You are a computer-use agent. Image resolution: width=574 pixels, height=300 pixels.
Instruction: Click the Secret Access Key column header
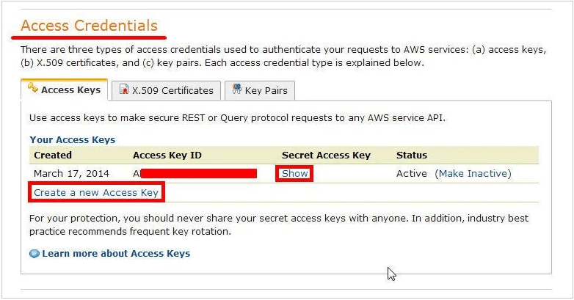click(x=326, y=156)
